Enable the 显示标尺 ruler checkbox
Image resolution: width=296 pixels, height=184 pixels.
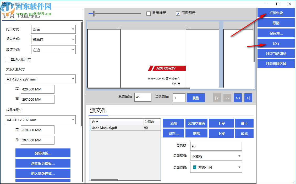148,13
